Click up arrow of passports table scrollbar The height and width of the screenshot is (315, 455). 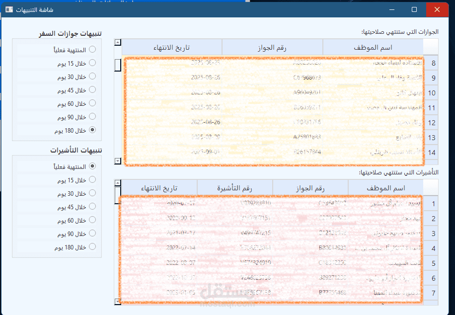(x=118, y=42)
